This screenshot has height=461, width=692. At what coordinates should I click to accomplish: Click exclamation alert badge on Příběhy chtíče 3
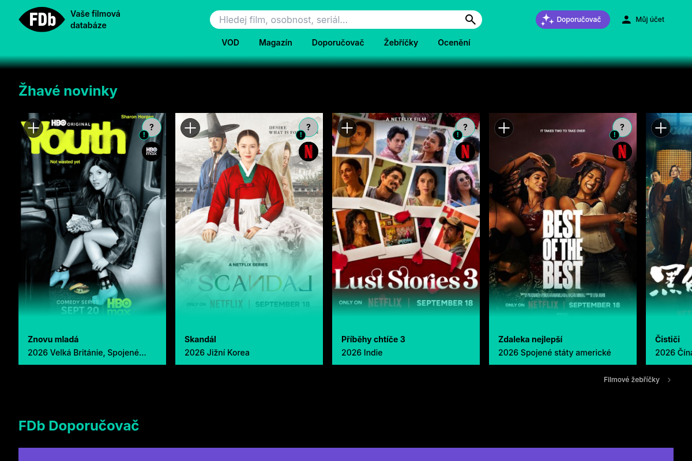pyautogui.click(x=457, y=135)
